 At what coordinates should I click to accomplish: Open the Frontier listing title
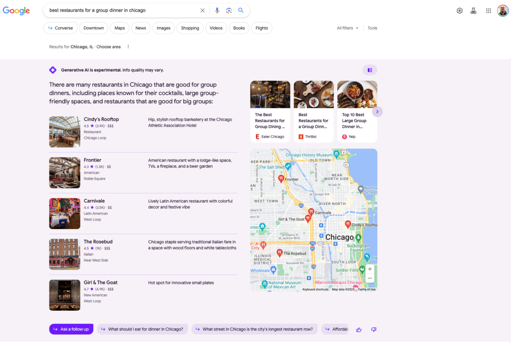pos(92,160)
